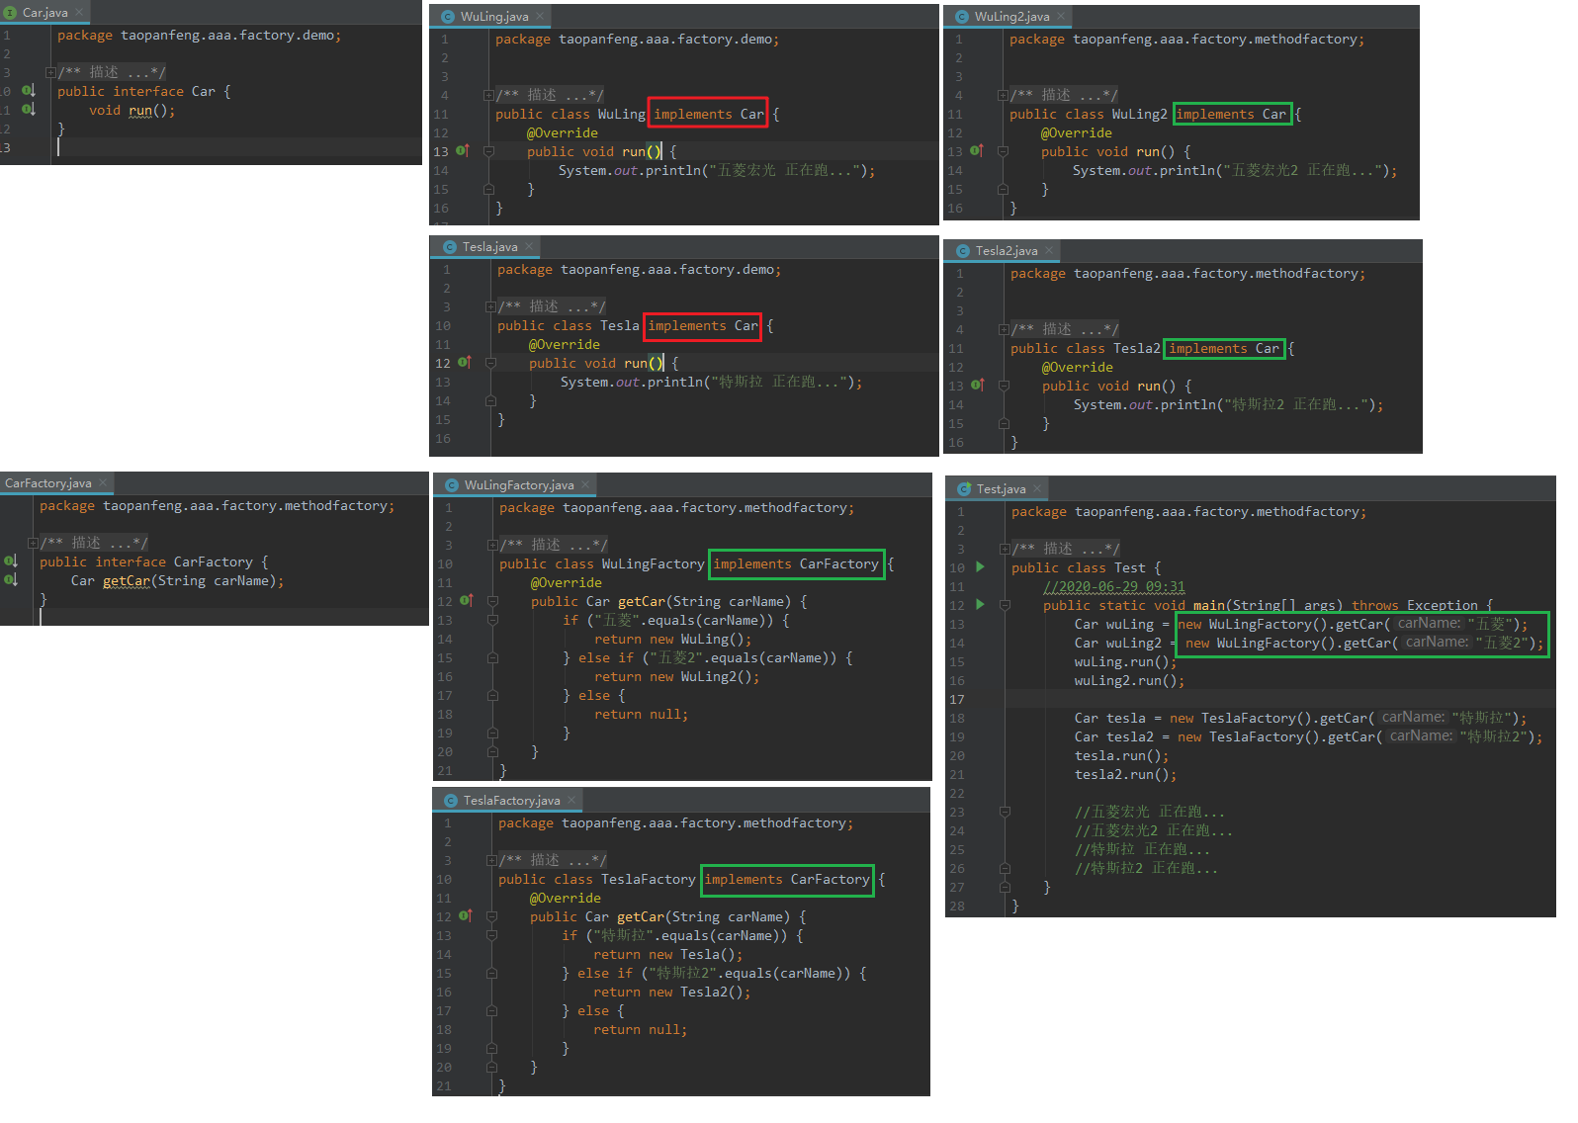Click override gutter marker on WuLingFactory.java line 12
The height and width of the screenshot is (1123, 1578).
click(x=467, y=601)
